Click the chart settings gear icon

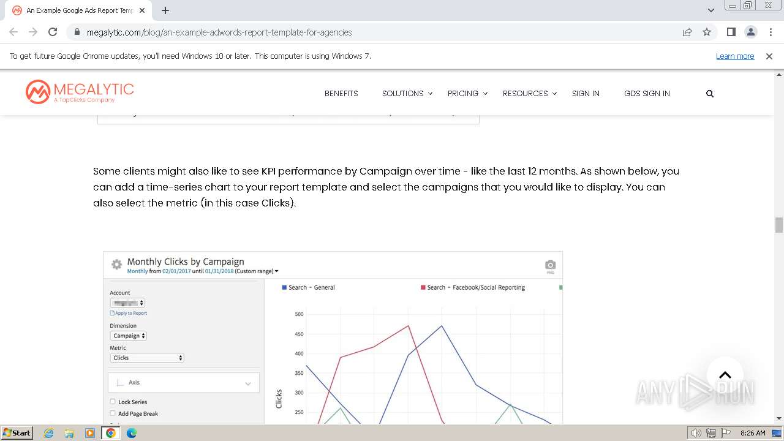click(116, 265)
